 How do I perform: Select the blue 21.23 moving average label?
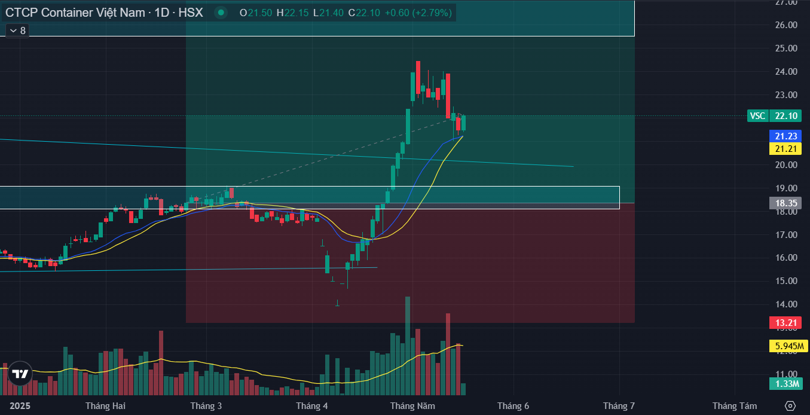784,136
